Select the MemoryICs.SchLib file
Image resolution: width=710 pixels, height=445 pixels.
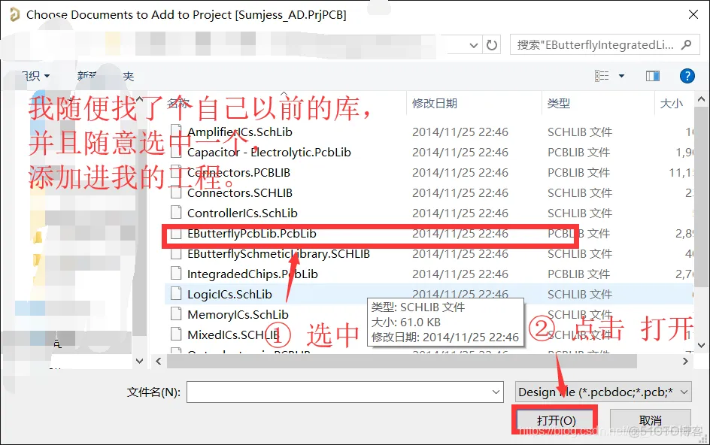coord(238,315)
